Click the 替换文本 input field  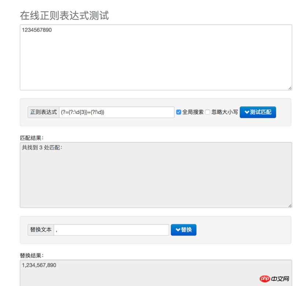pyautogui.click(x=111, y=230)
